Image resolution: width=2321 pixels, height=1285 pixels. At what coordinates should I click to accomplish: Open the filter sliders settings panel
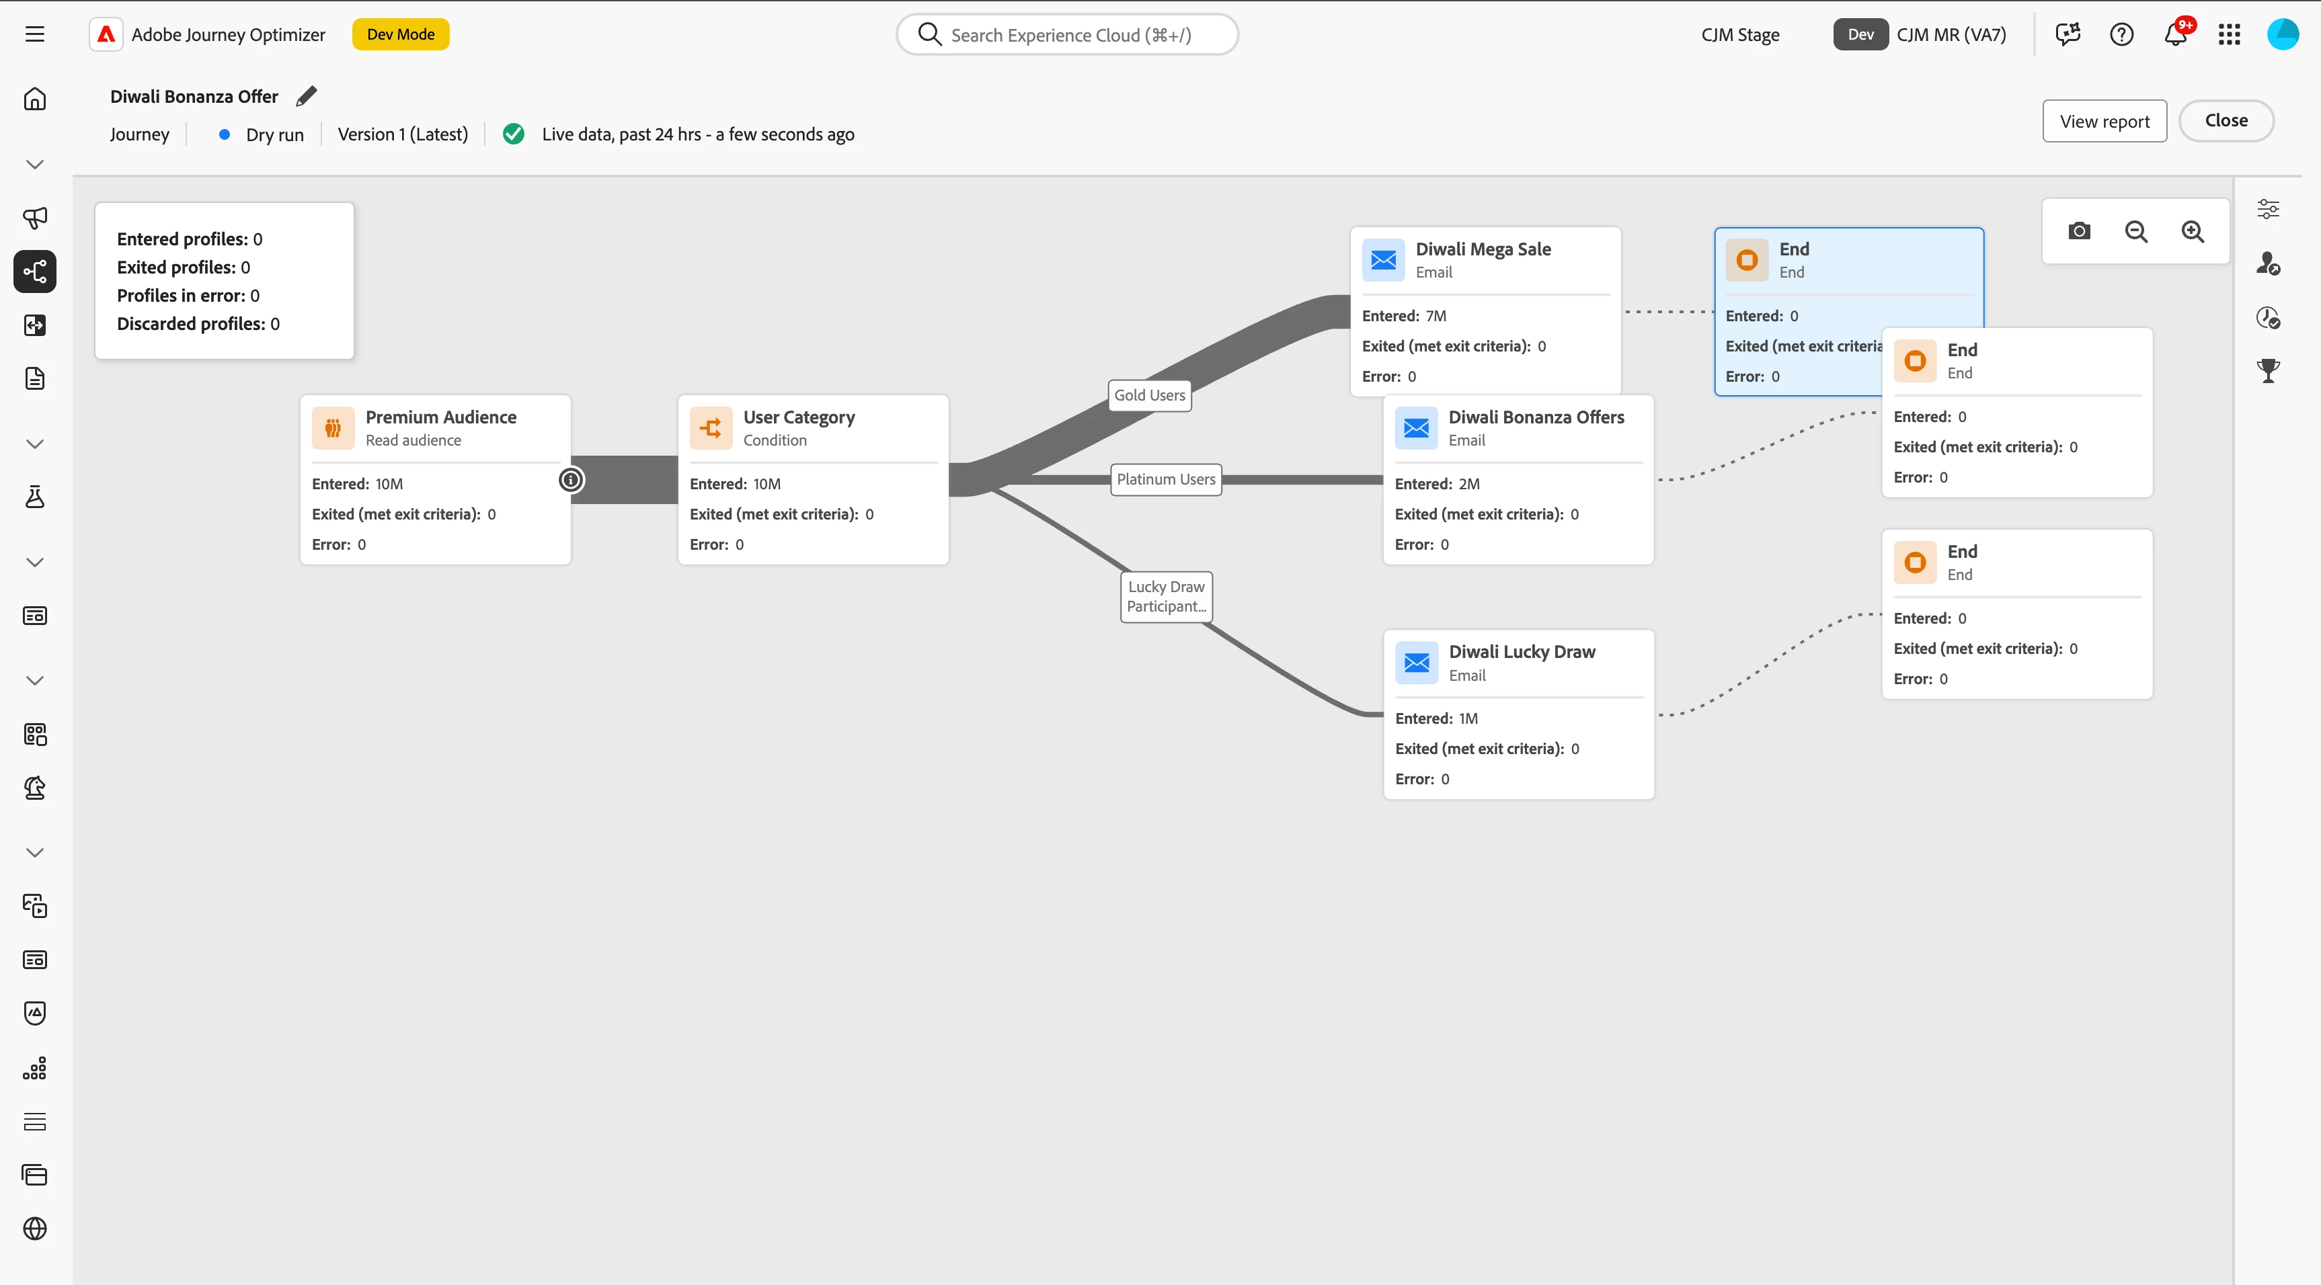pos(2268,210)
